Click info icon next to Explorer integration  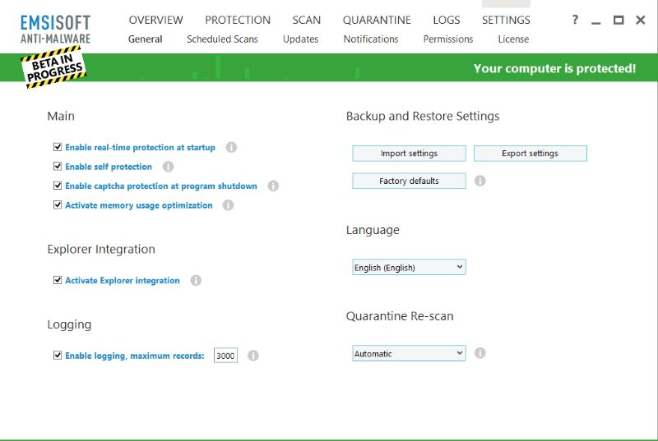[x=196, y=280]
